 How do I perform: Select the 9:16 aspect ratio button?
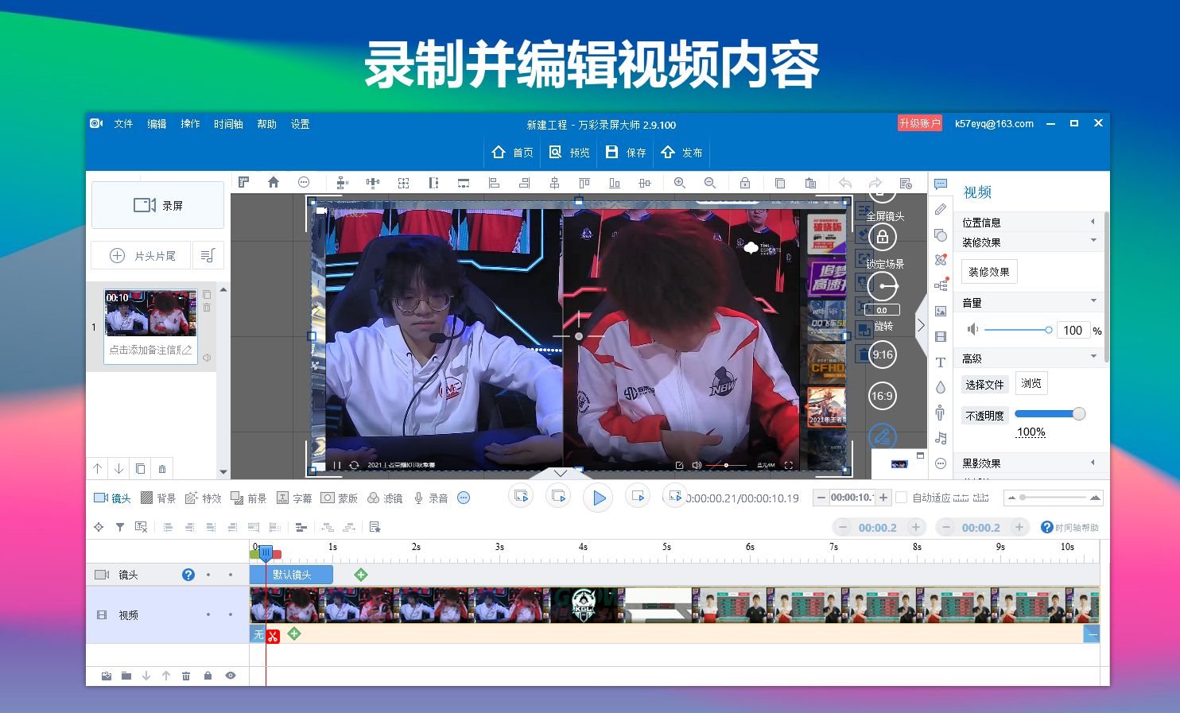click(882, 355)
